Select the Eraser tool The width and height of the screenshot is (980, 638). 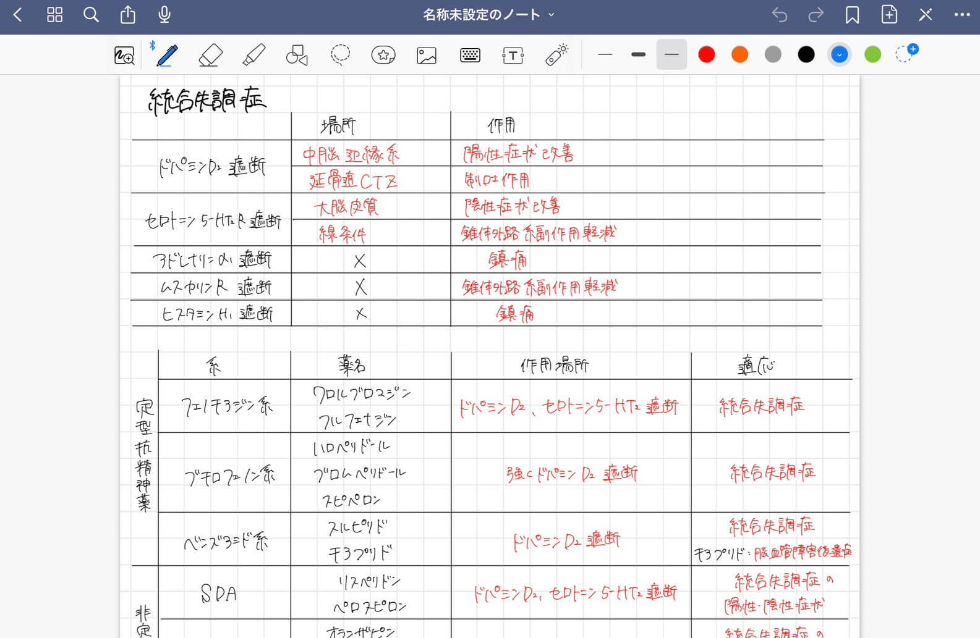tap(211, 55)
